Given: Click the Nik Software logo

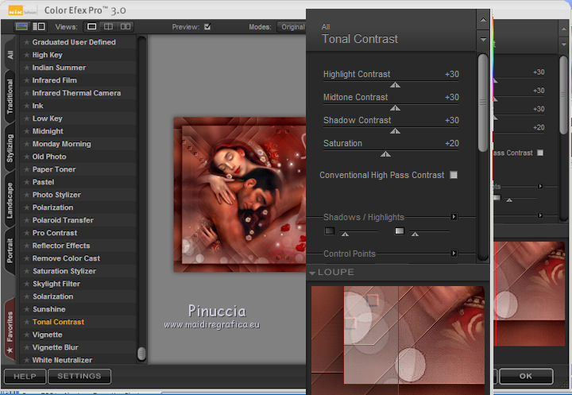Looking at the screenshot, I should point(22,10).
